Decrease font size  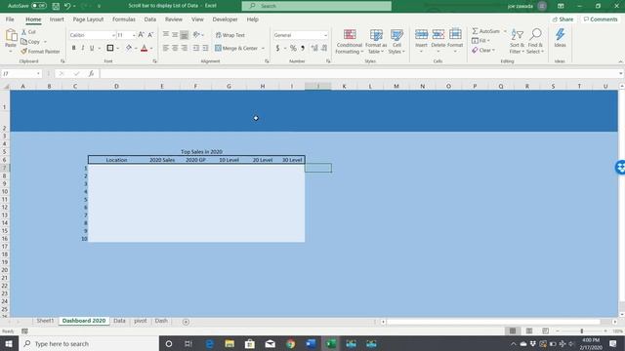(x=150, y=35)
